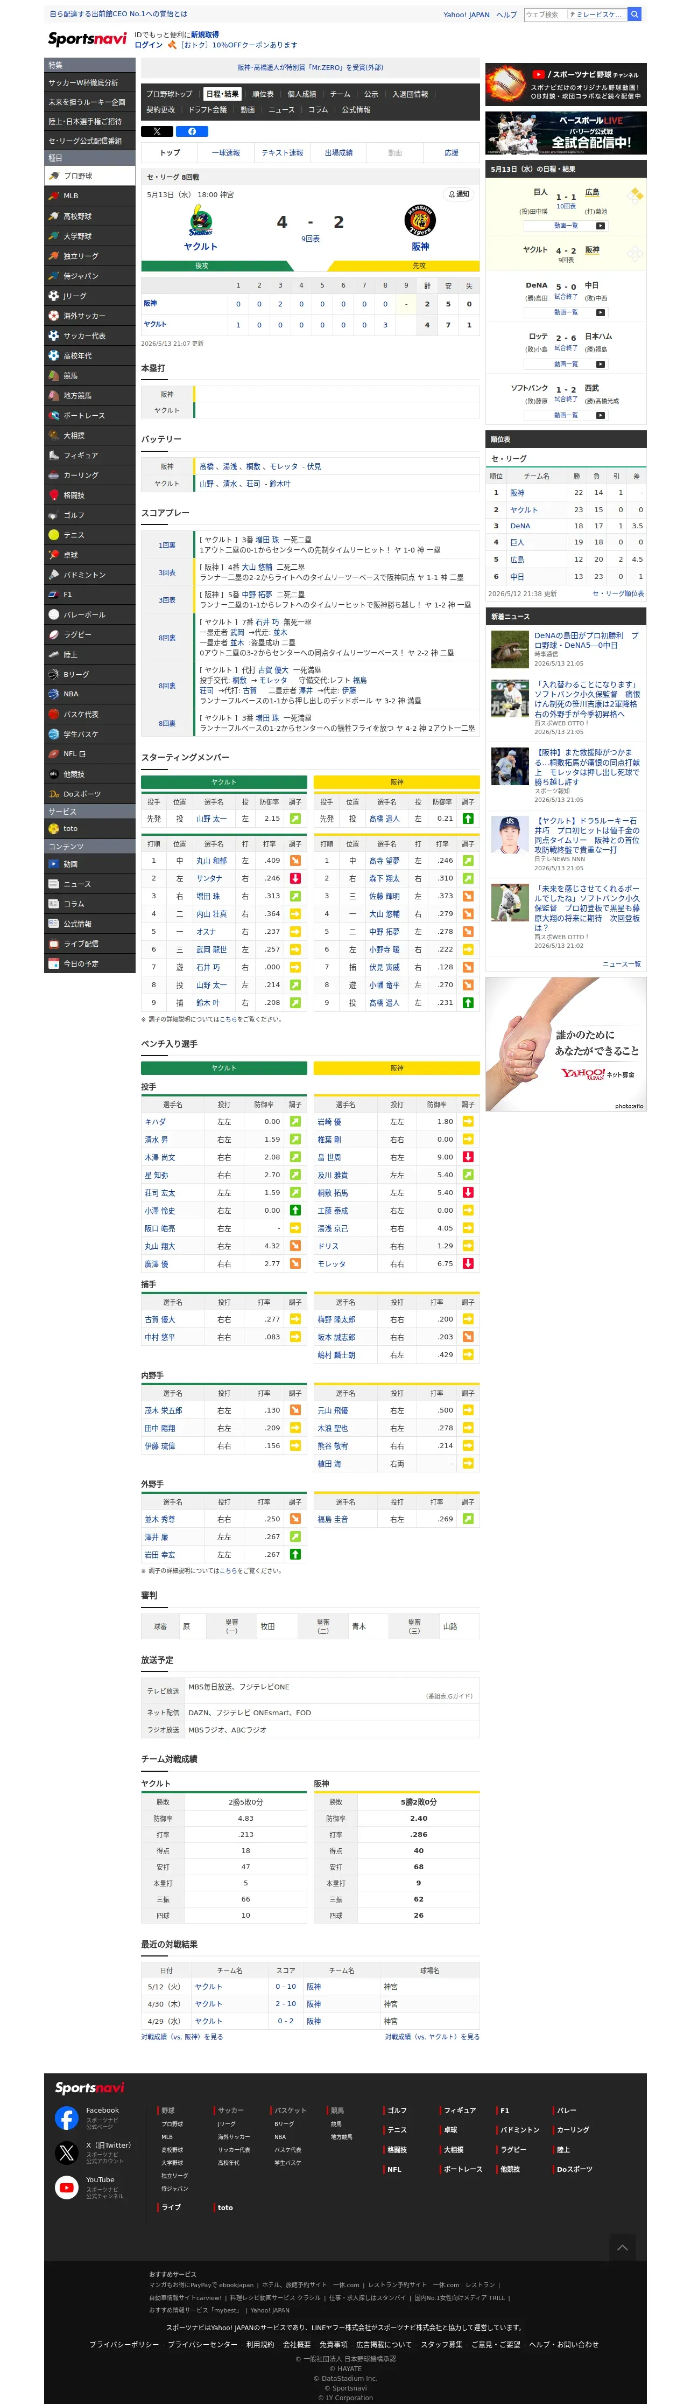Click the search magnifier button in the header

coord(634,14)
